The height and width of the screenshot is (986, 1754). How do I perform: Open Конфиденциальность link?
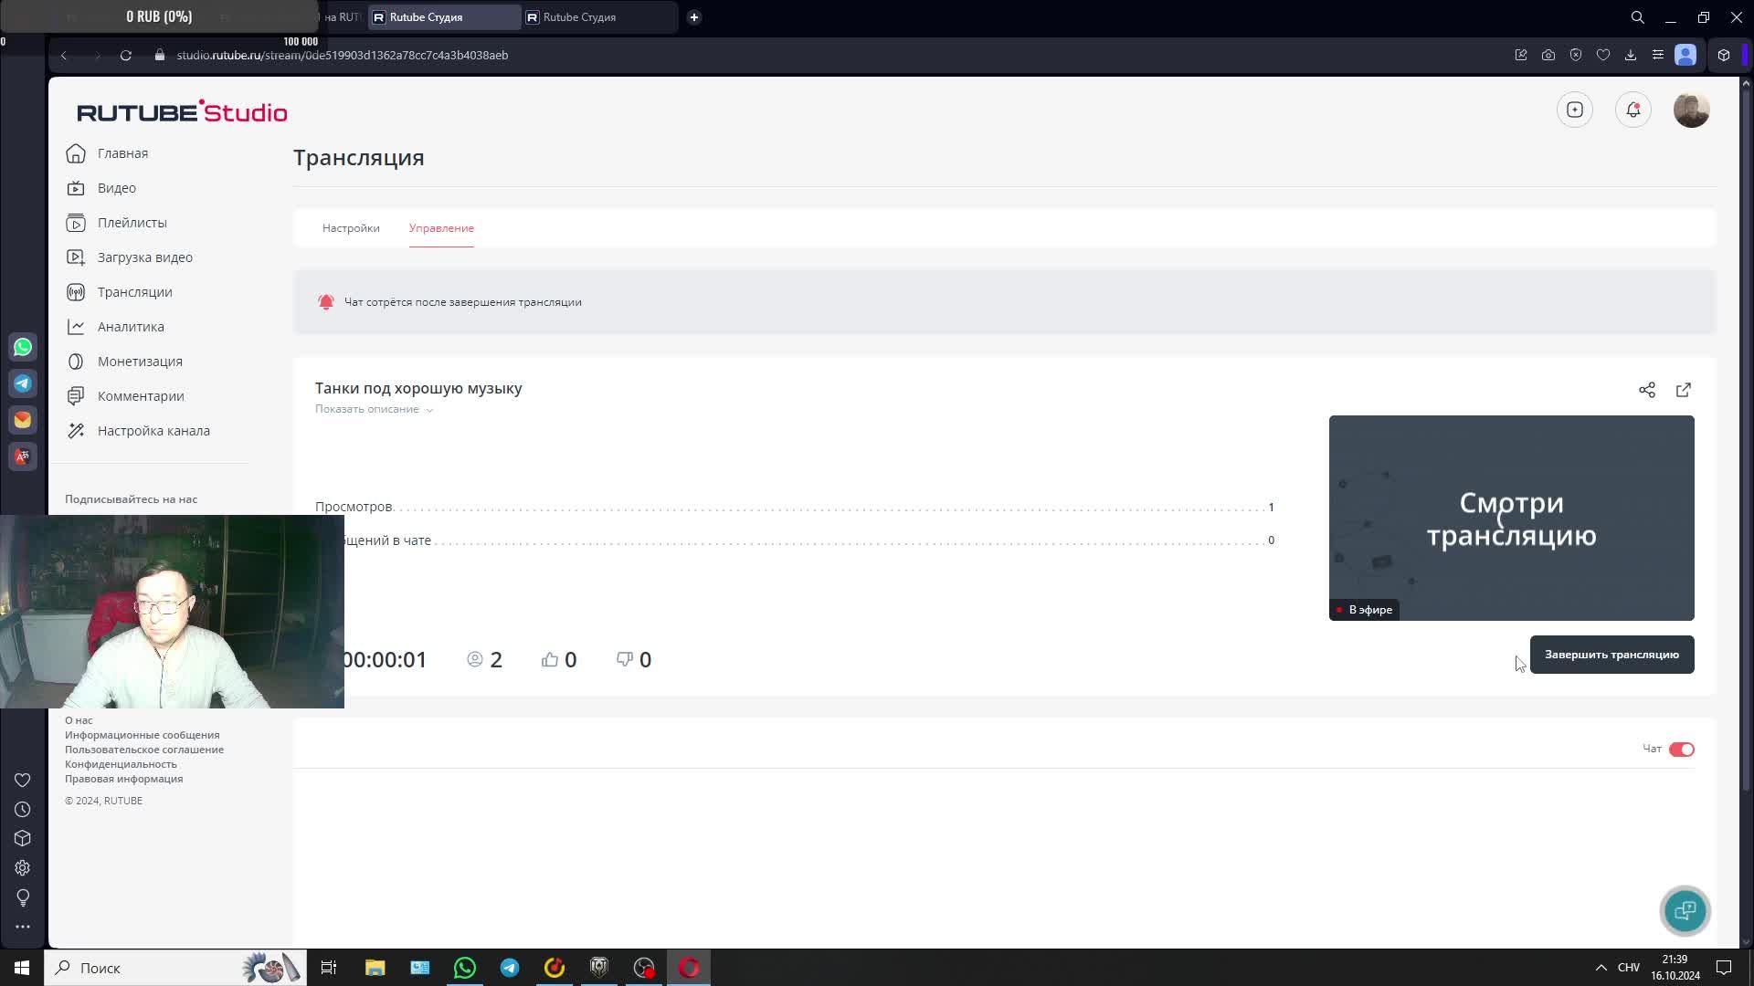(121, 764)
